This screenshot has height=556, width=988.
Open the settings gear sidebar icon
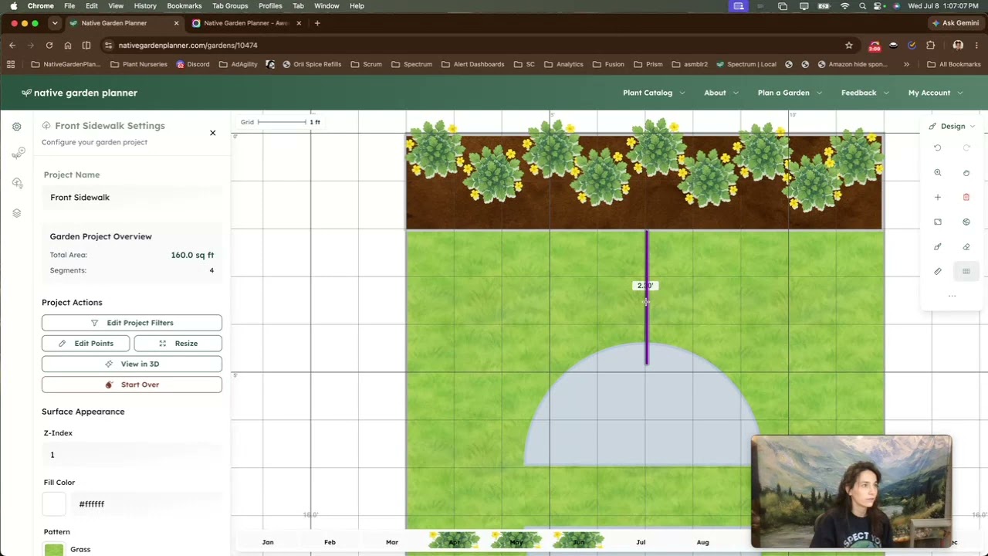17,127
